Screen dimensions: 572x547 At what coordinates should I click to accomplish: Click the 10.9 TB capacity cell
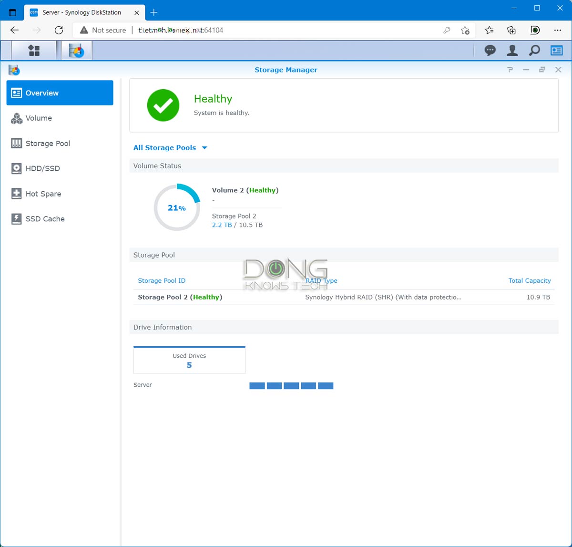[x=538, y=297]
